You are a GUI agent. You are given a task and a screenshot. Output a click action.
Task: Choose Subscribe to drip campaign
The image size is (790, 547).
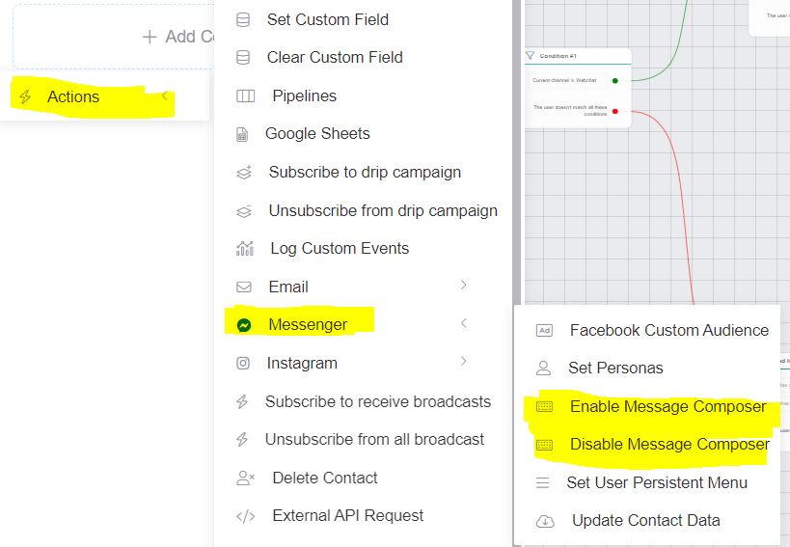(x=365, y=172)
